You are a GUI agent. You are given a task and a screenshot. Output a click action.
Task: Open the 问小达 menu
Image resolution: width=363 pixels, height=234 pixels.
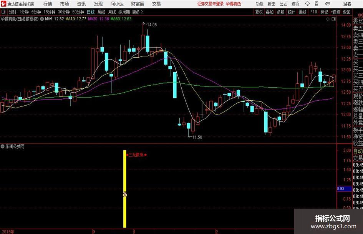117,4
